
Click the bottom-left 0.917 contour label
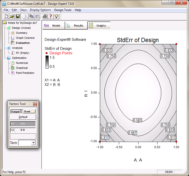(105, 137)
